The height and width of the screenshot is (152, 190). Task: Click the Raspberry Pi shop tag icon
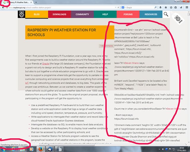pyautogui.click(x=178, y=19)
